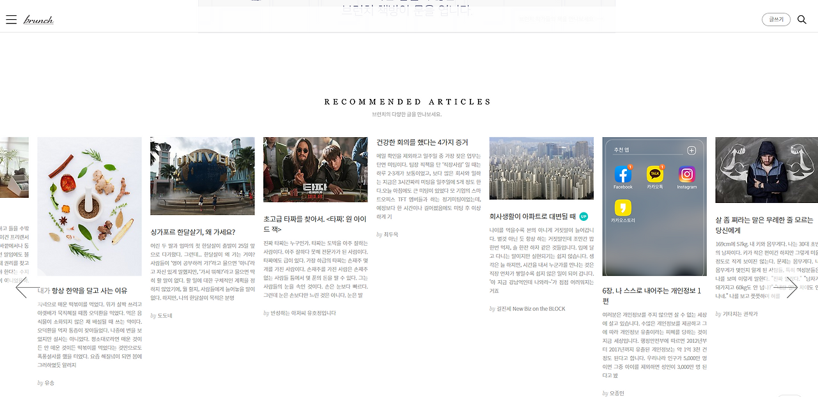Open author 최두옥 profile
The image size is (818, 397).
[390, 235]
